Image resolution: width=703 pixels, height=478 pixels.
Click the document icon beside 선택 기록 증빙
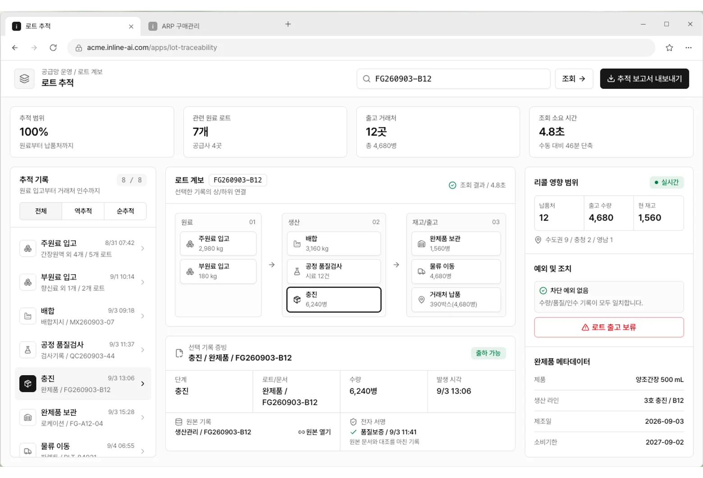coord(179,353)
